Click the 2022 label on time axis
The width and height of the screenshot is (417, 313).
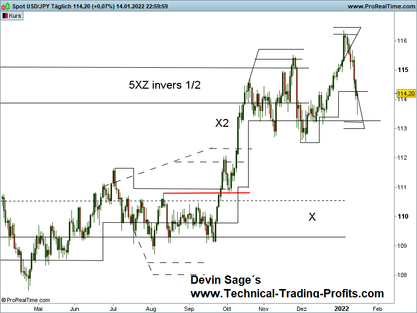(x=341, y=309)
